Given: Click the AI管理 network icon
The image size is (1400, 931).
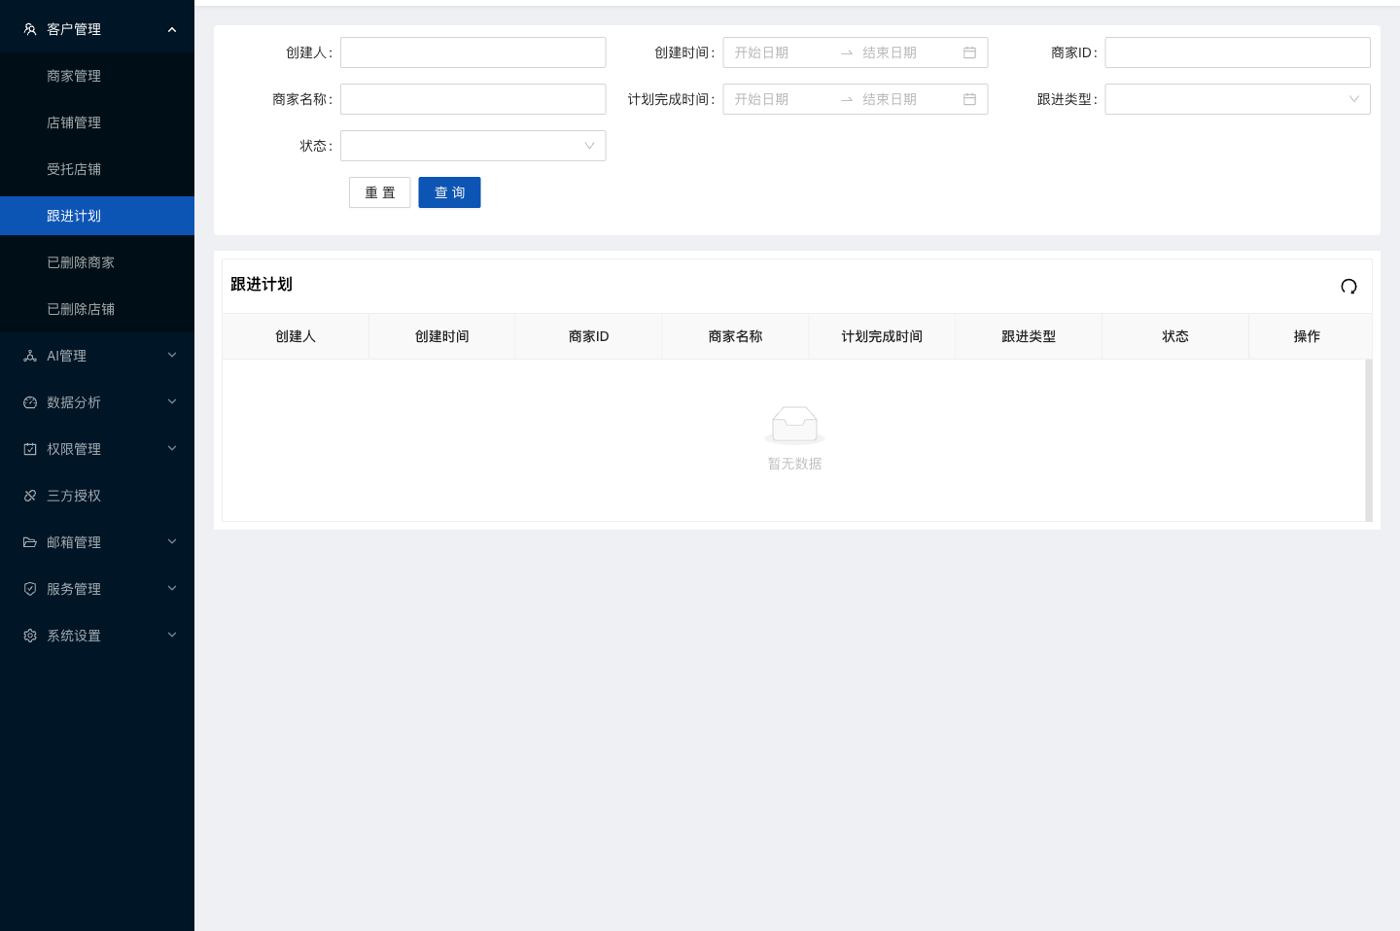Looking at the screenshot, I should click(x=30, y=356).
